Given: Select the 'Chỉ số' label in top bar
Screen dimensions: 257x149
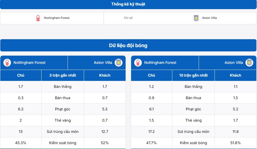Looking at the screenshot, I should click(128, 18).
